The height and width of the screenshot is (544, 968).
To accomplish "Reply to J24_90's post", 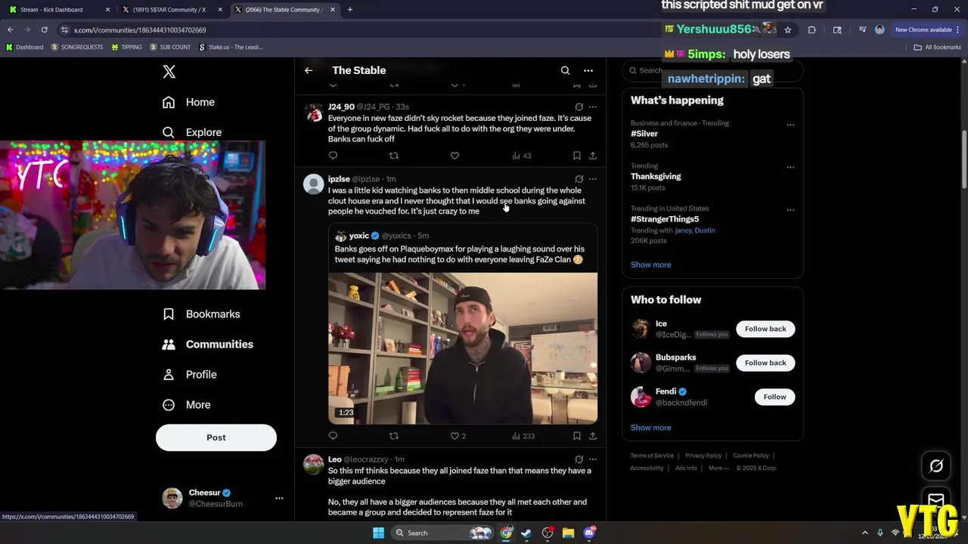I will click(x=333, y=156).
